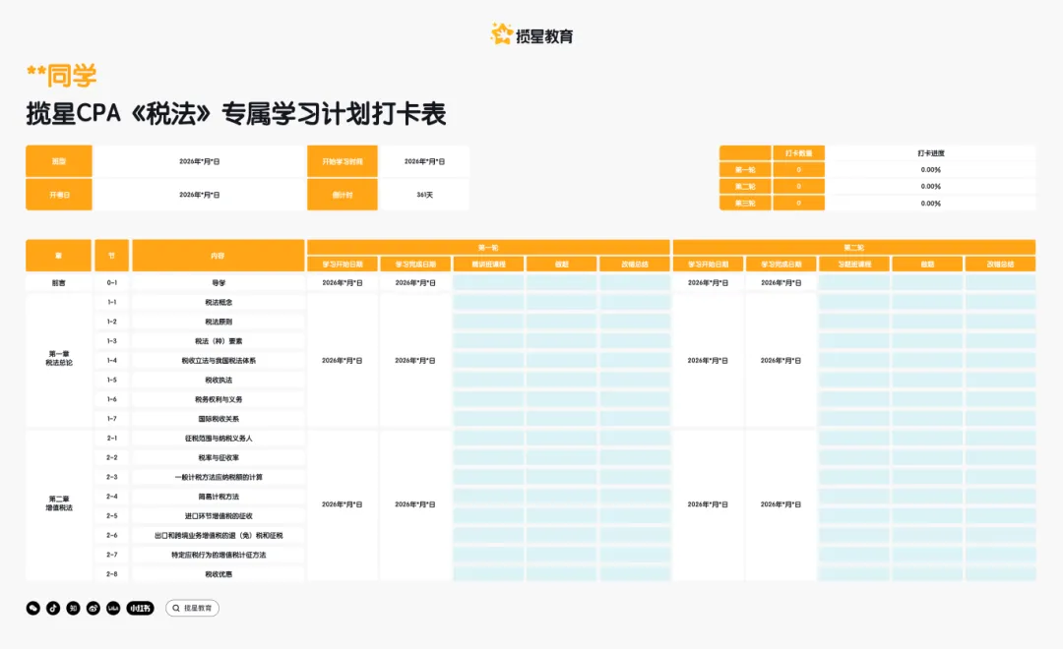Screen dimensions: 1063x649
Task: Click the title 揽星CPA《税法》专属学习计划打卡表
Action: click(x=236, y=114)
